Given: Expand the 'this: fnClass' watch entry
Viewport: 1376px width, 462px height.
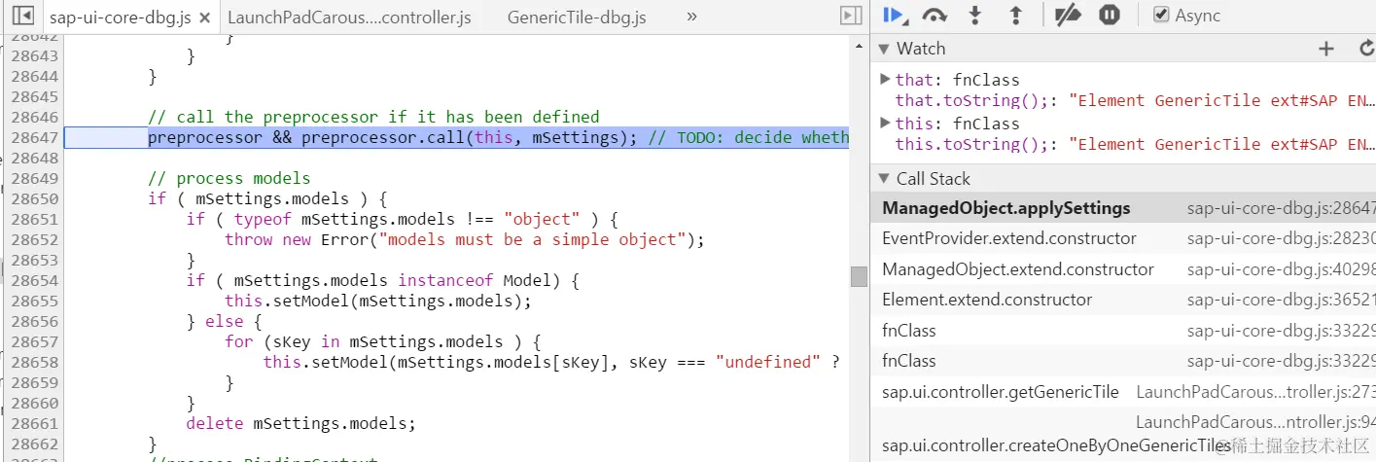Looking at the screenshot, I should coord(885,123).
